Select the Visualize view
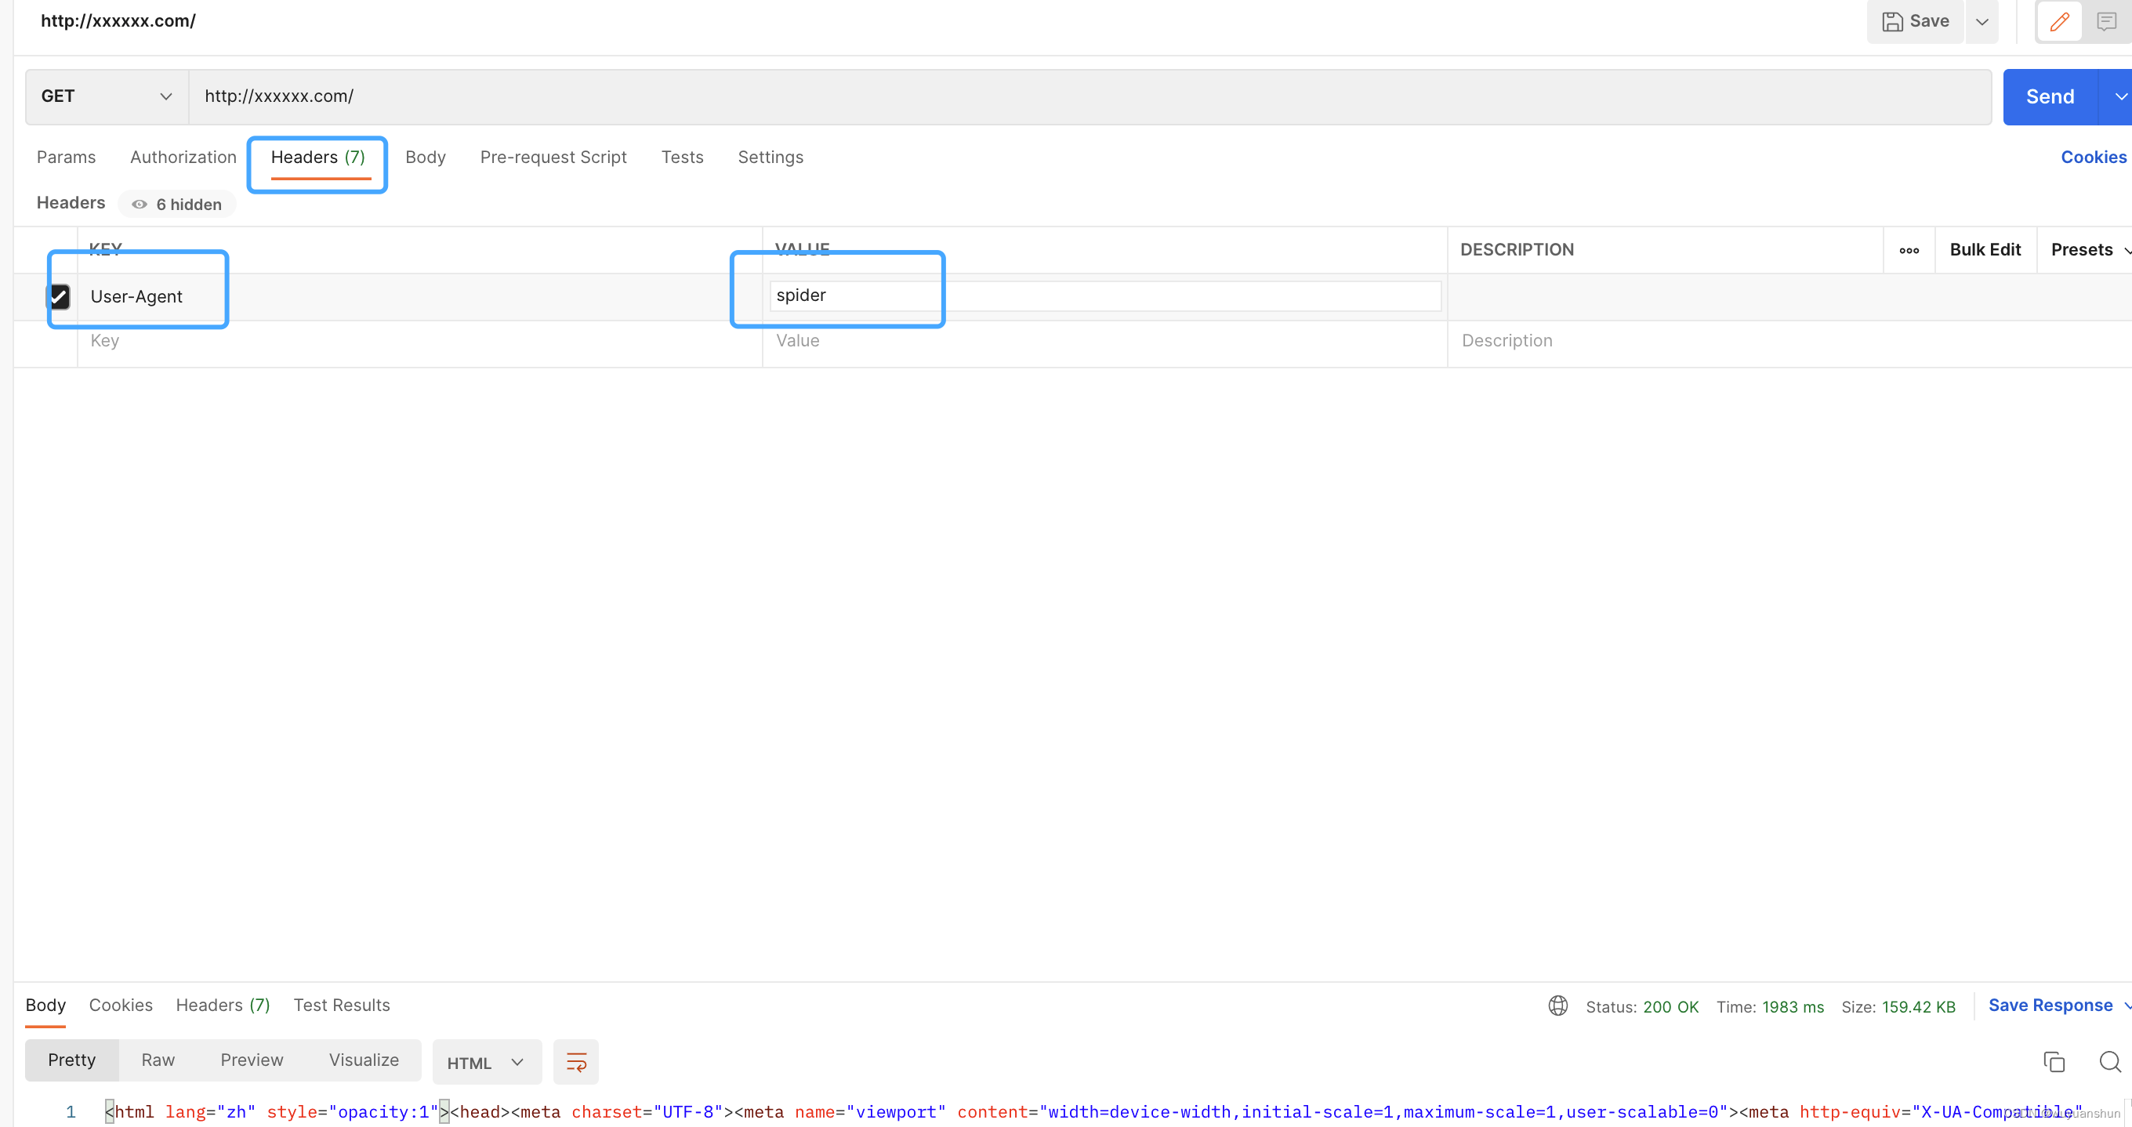 pyautogui.click(x=364, y=1061)
